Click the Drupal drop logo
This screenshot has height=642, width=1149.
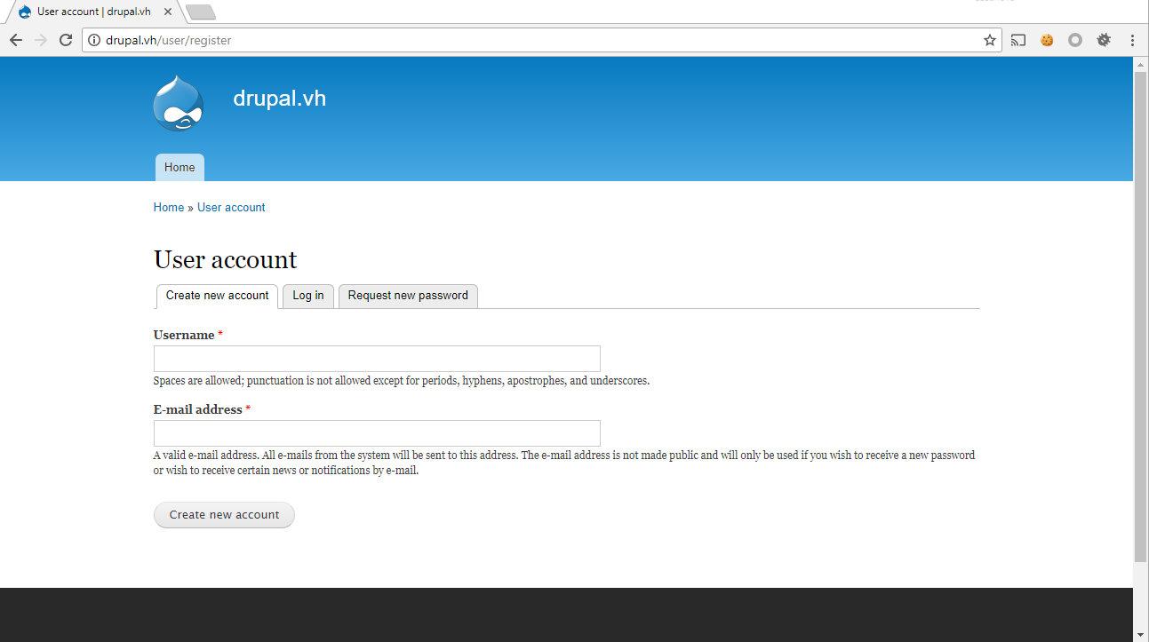(x=179, y=103)
